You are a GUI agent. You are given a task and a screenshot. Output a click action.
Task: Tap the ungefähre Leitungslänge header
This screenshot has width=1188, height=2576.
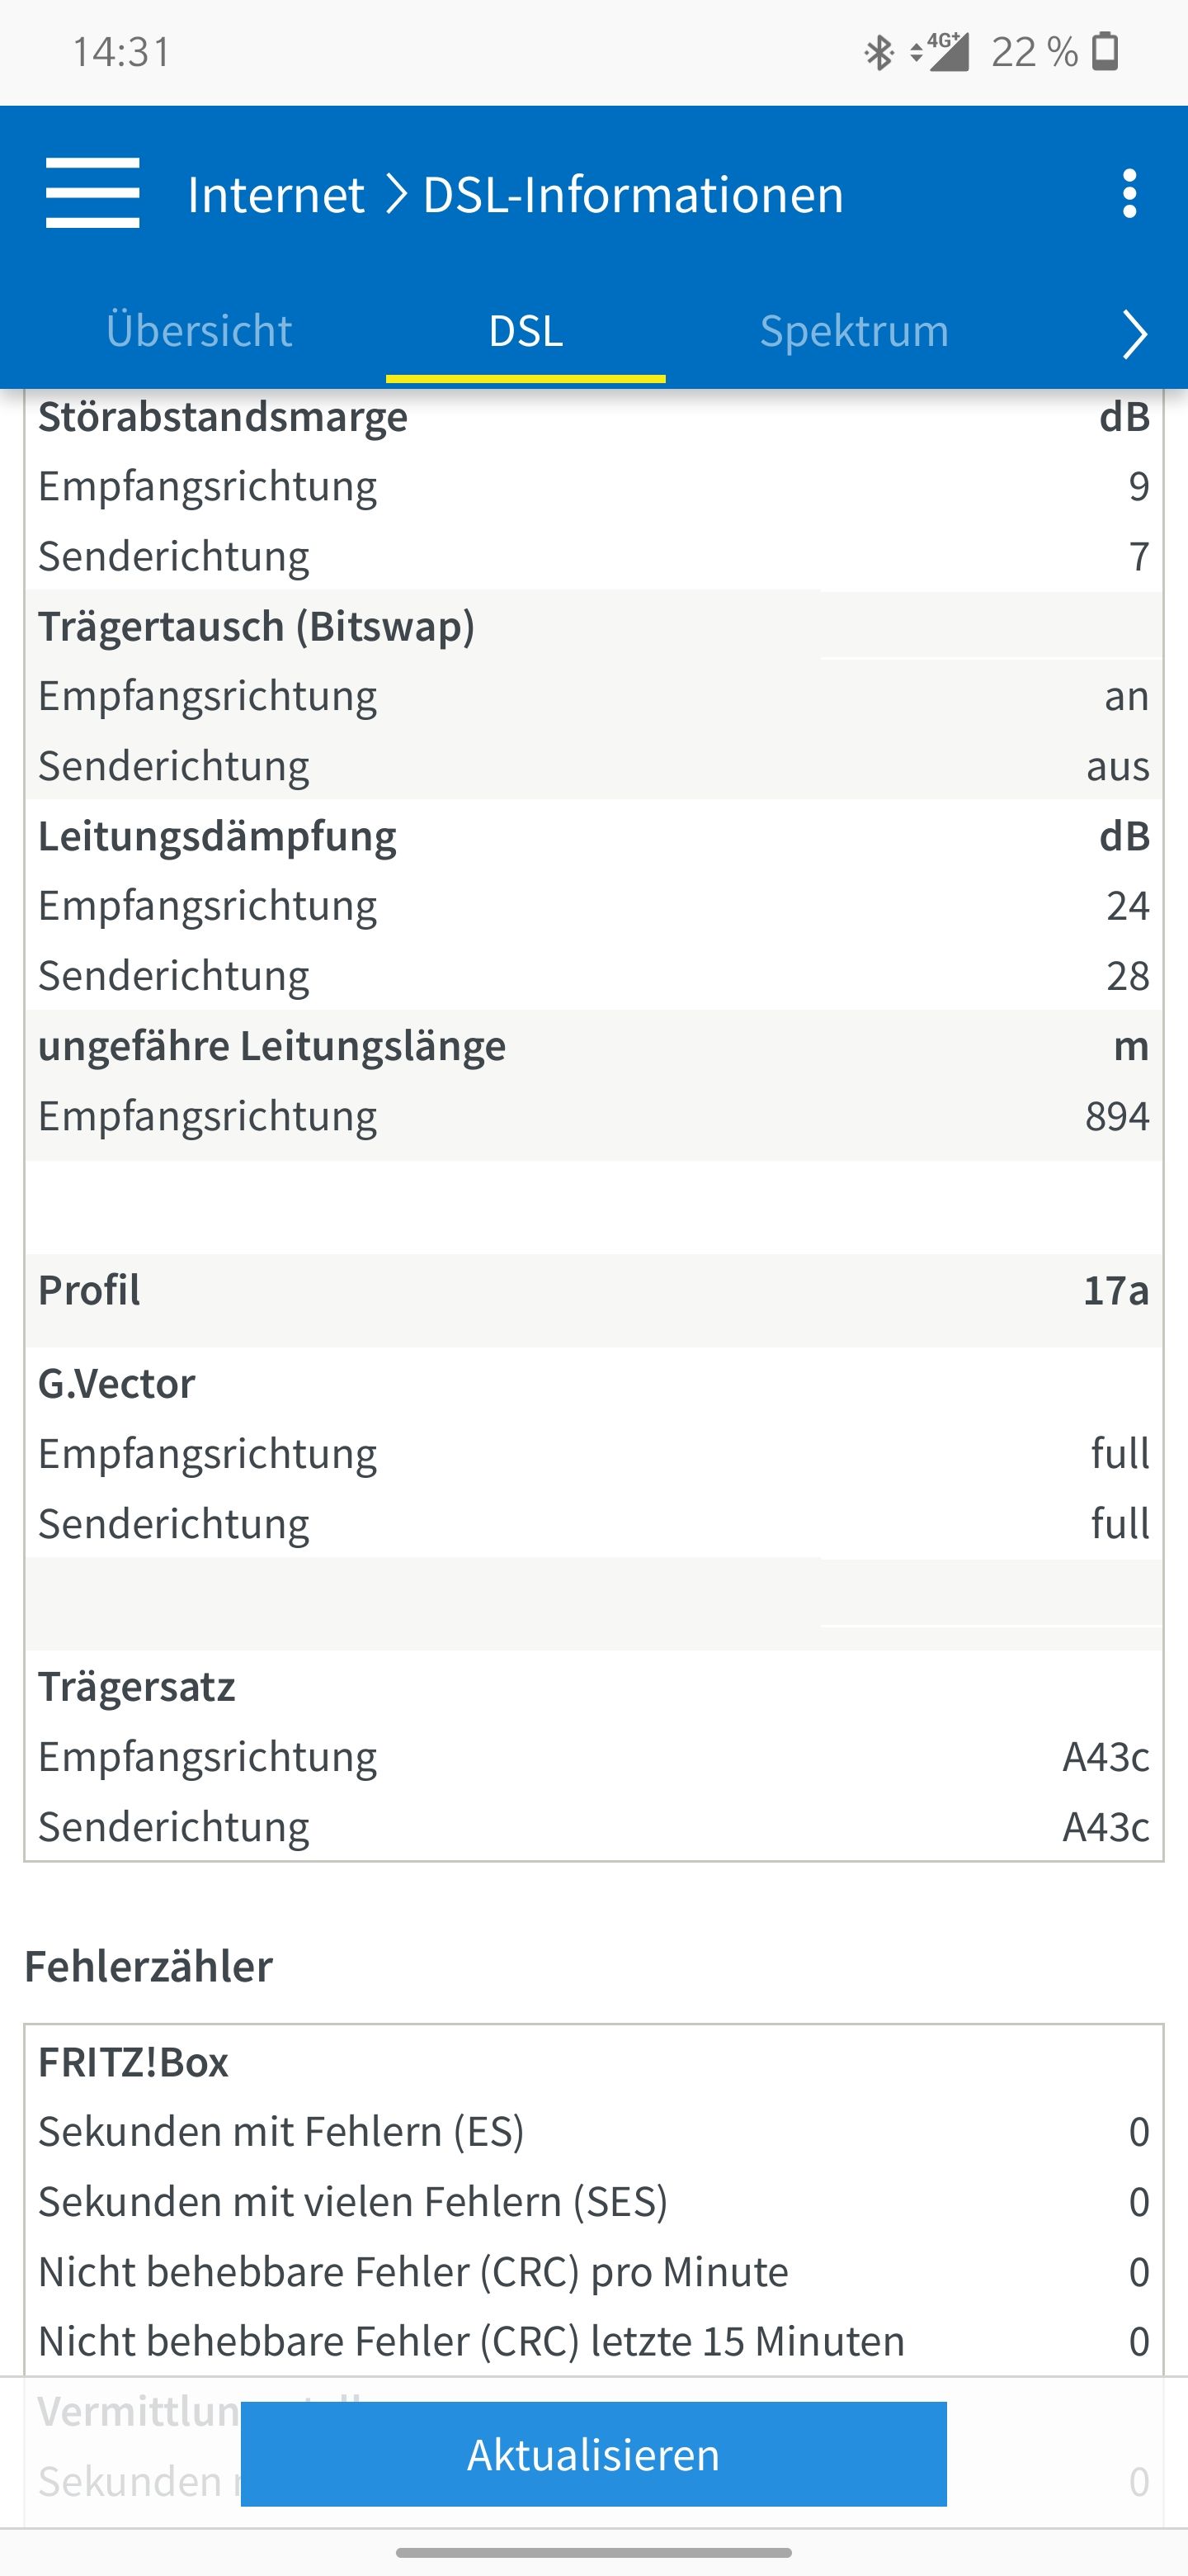click(x=593, y=1046)
